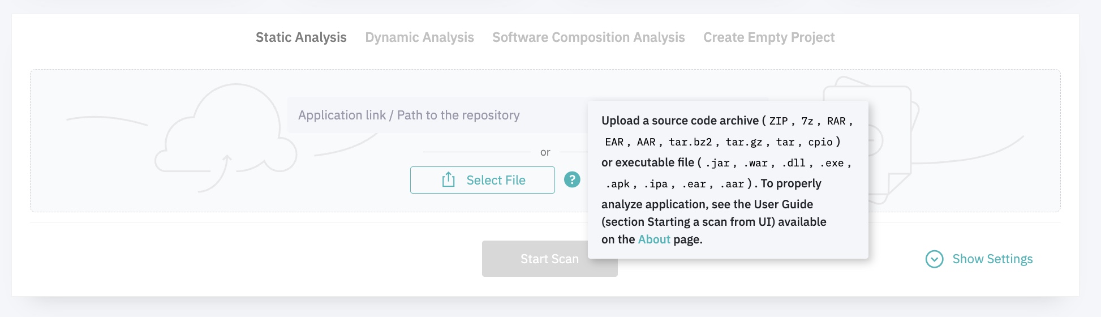Viewport: 1101px width, 317px height.
Task: Click the upload arrow icon in Select File
Action: [448, 180]
